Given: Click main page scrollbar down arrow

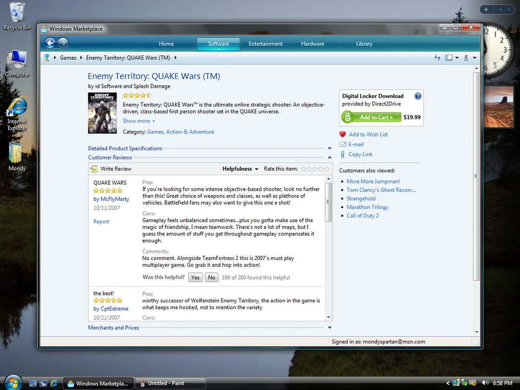Looking at the screenshot, I should tap(477, 332).
